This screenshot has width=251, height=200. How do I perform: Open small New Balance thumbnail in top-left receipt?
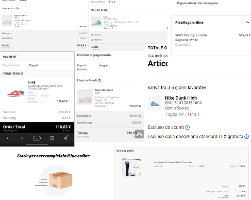tap(7, 20)
